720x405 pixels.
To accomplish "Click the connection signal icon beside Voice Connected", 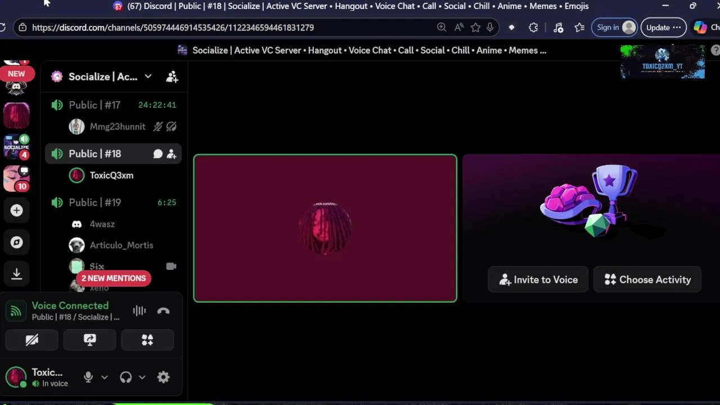I will [x=16, y=311].
